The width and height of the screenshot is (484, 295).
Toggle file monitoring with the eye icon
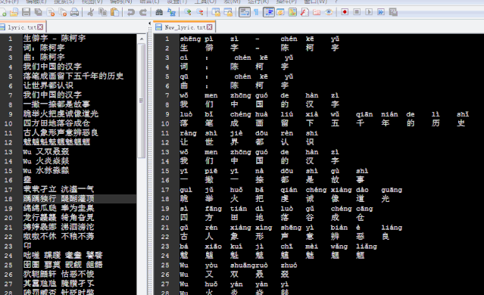[329, 12]
